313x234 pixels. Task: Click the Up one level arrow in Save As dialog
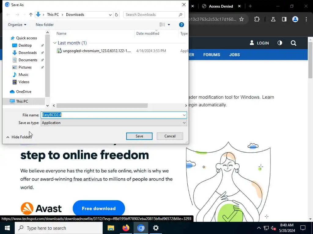pyautogui.click(x=31, y=15)
